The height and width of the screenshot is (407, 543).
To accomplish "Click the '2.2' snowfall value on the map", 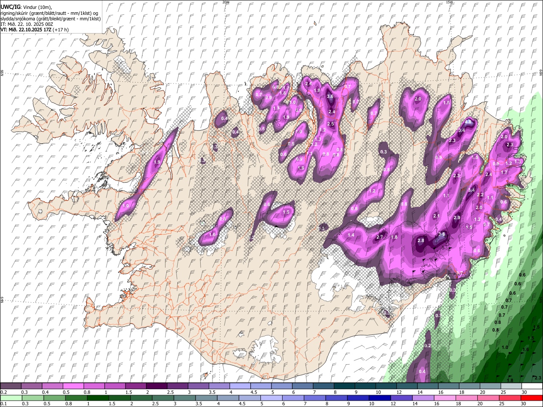I will (481, 195).
